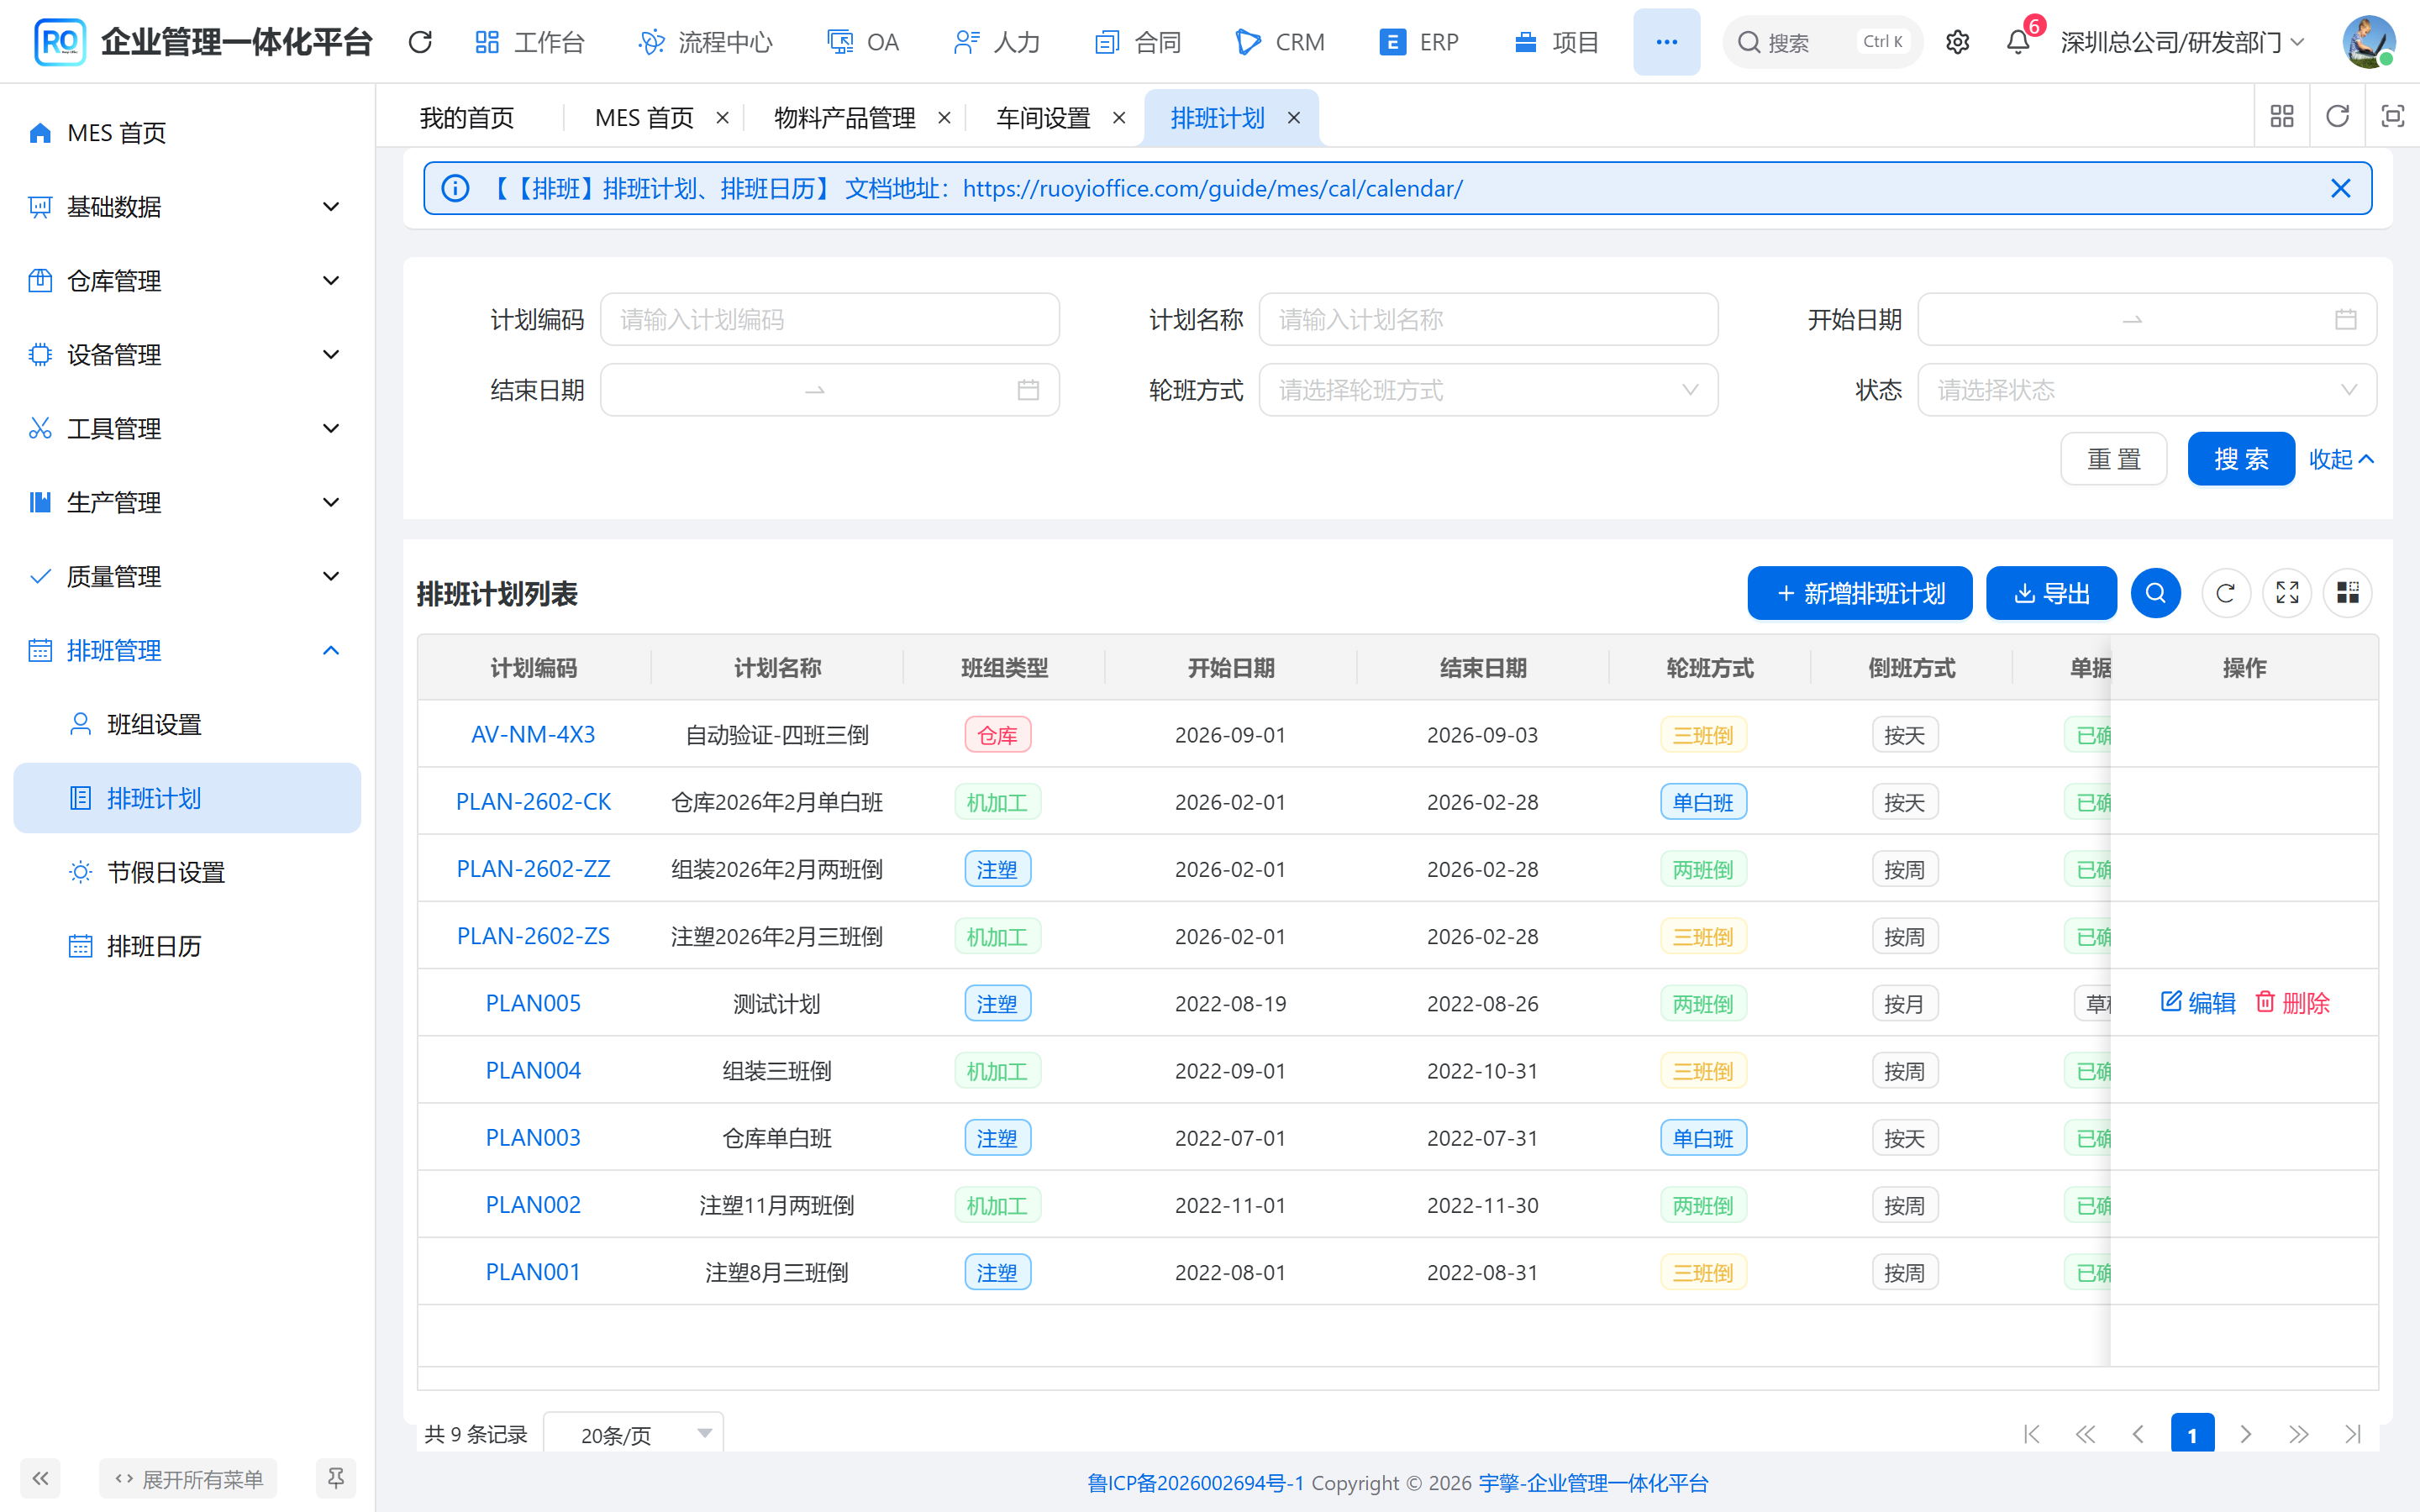
Task: Click the 导出 button
Action: 2051,593
